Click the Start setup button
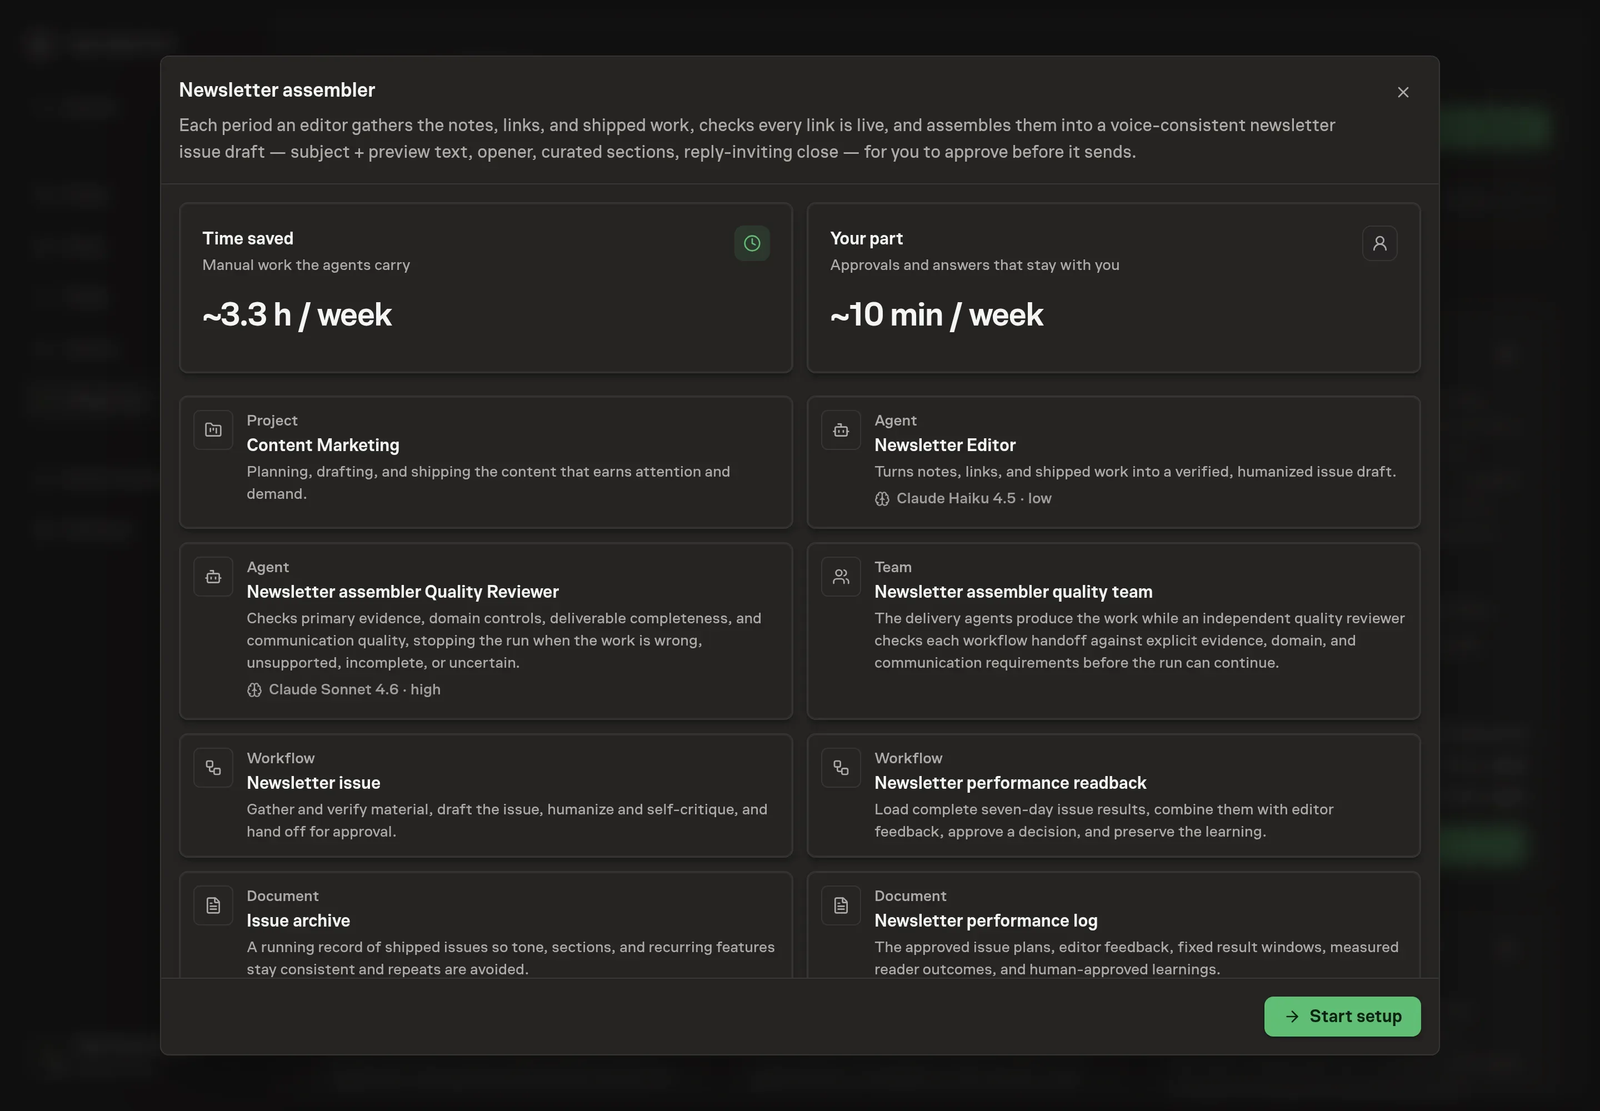The image size is (1600, 1111). [x=1342, y=1017]
